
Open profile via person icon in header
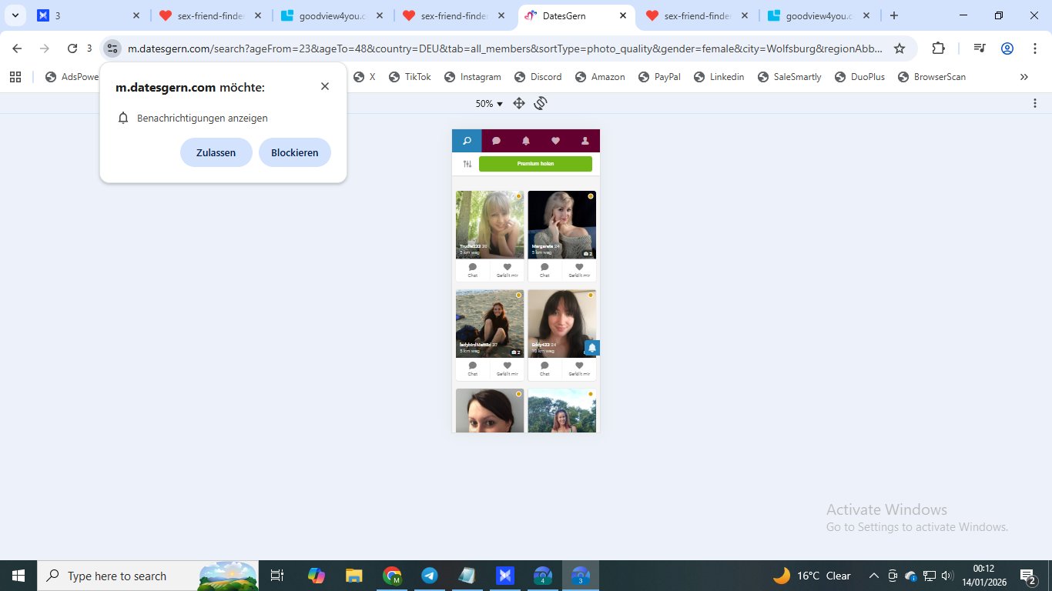click(585, 141)
